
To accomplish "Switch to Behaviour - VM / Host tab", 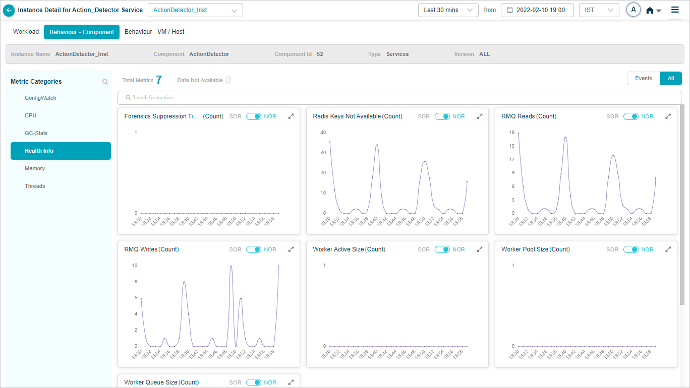I will pos(154,32).
